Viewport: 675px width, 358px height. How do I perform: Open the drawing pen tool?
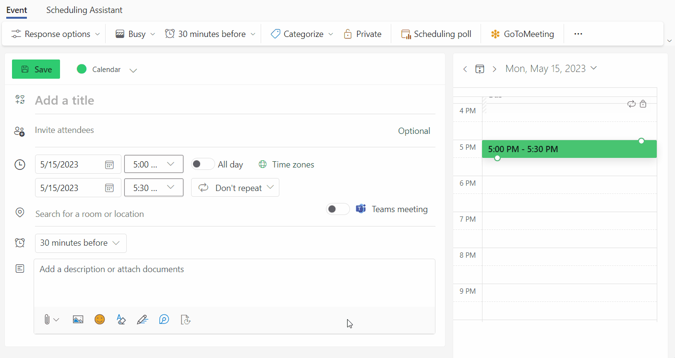coord(143,319)
